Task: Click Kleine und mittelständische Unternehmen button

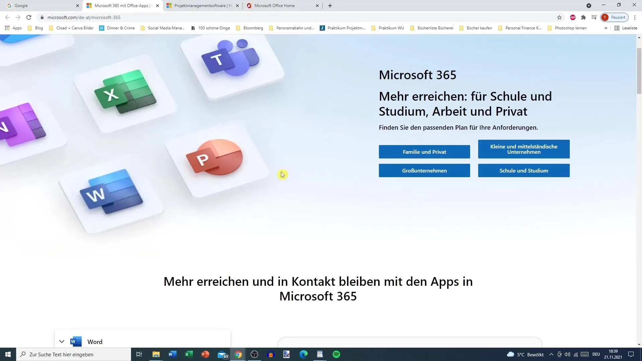Action: (524, 149)
